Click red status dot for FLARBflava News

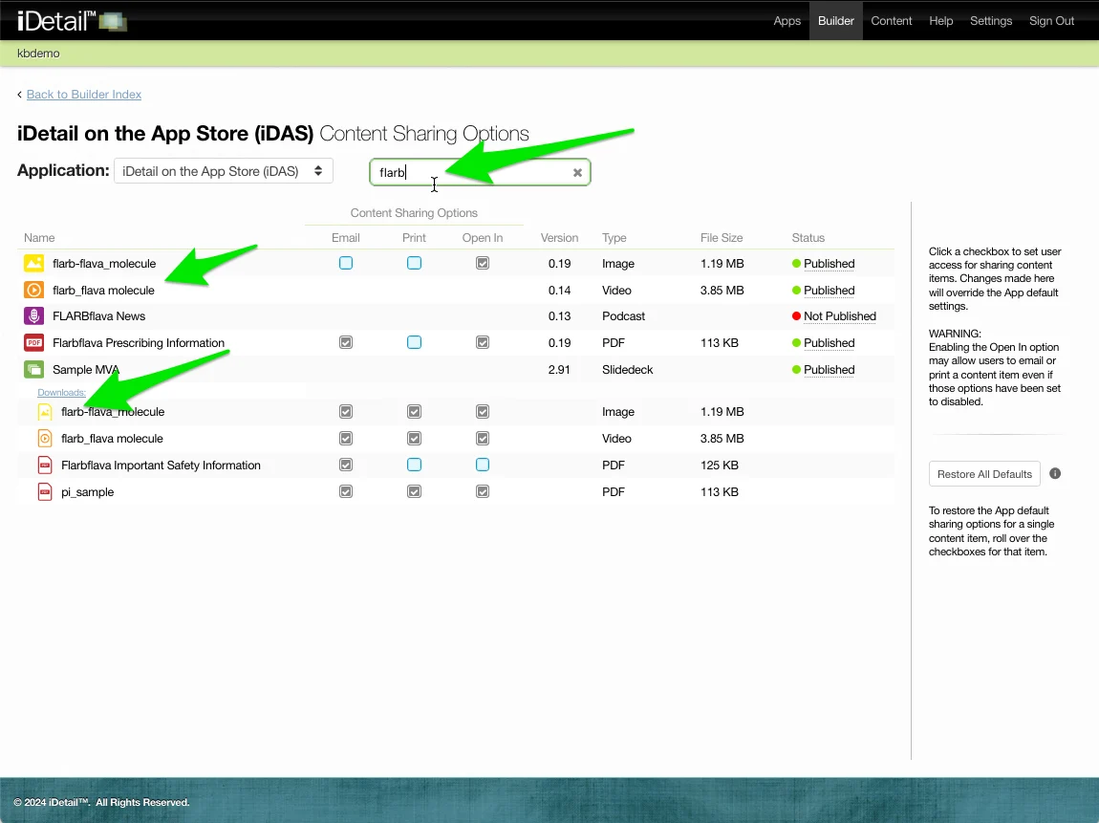(796, 316)
